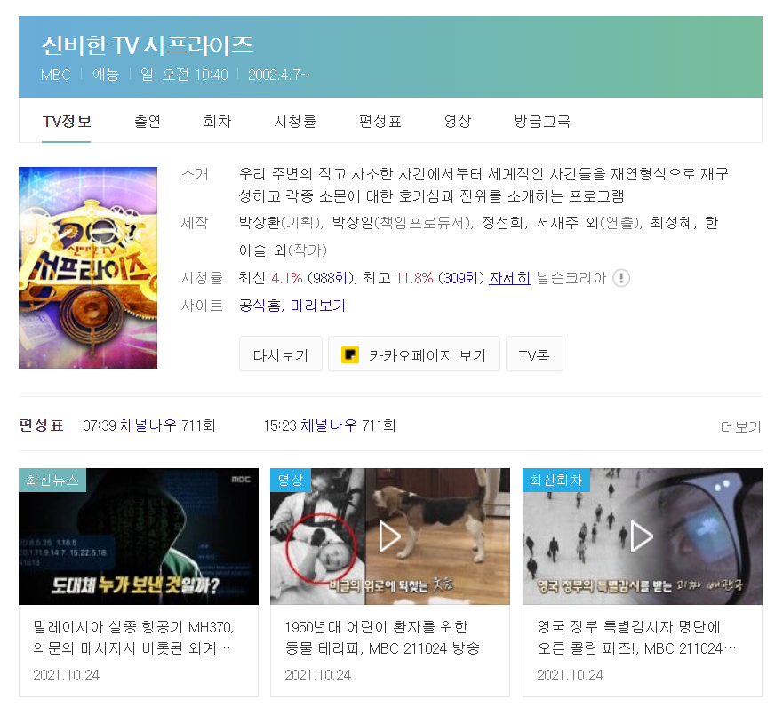The width and height of the screenshot is (783, 715).
Task: Click the 다시보기 button
Action: click(x=281, y=354)
